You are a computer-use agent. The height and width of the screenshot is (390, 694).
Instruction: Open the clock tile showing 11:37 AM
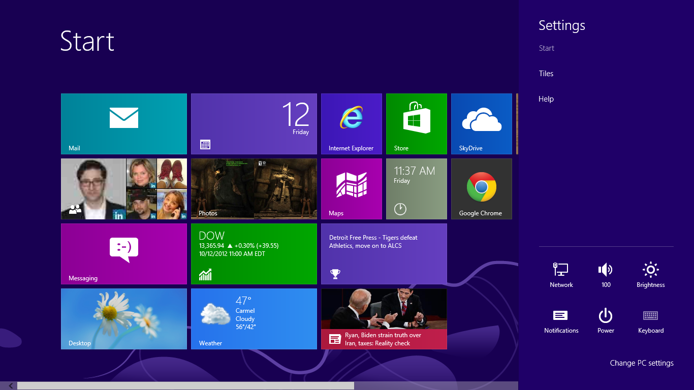417,189
